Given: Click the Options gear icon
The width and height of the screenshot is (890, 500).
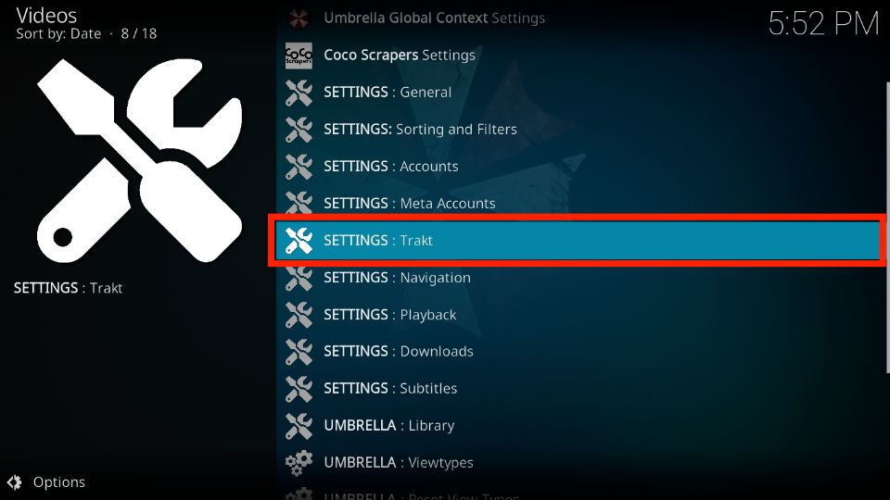Looking at the screenshot, I should point(14,482).
